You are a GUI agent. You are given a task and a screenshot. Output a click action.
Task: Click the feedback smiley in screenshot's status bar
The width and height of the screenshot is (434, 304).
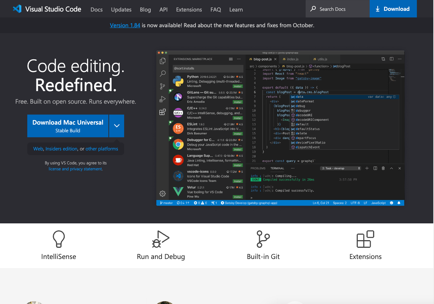391,203
